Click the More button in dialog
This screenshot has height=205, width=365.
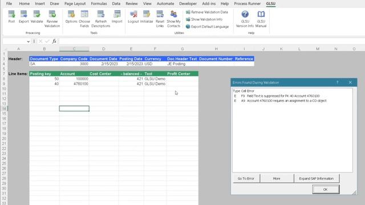[277, 178]
